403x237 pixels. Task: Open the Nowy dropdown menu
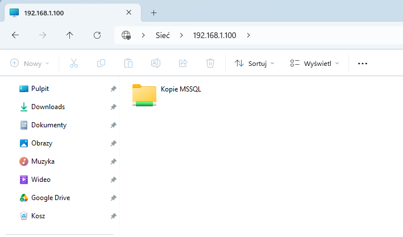30,64
